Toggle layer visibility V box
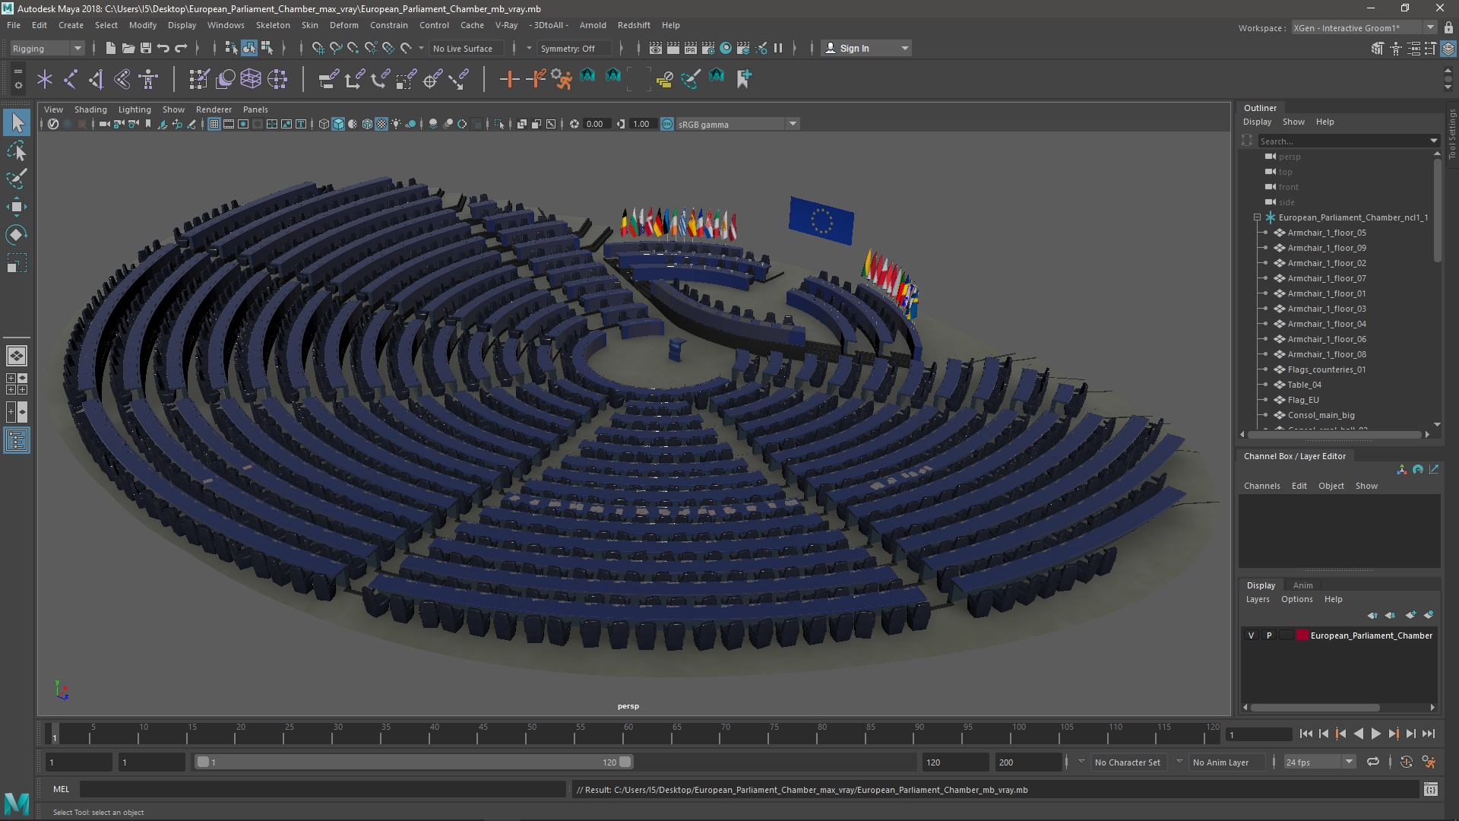 [1251, 636]
